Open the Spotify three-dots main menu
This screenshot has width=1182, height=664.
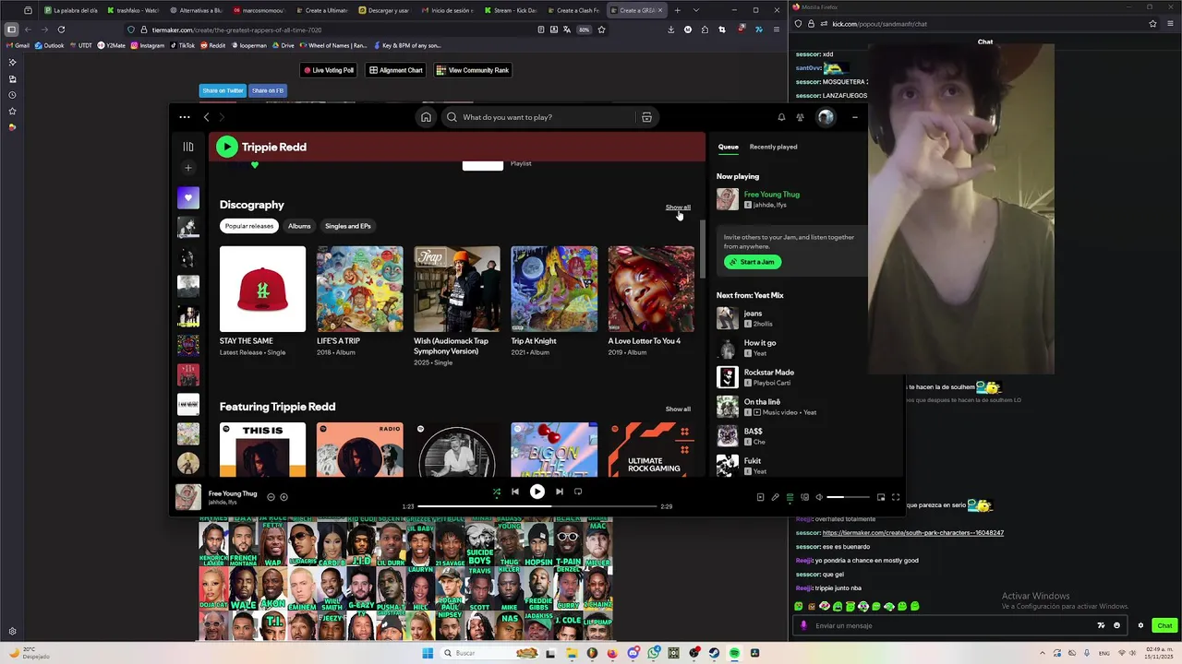[x=185, y=117]
